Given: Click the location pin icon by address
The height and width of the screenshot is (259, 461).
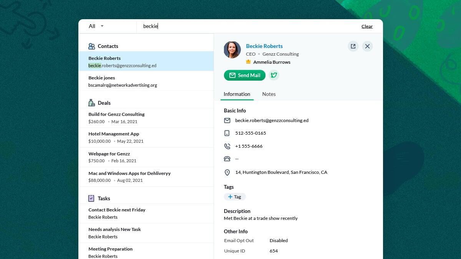Looking at the screenshot, I should point(227,173).
